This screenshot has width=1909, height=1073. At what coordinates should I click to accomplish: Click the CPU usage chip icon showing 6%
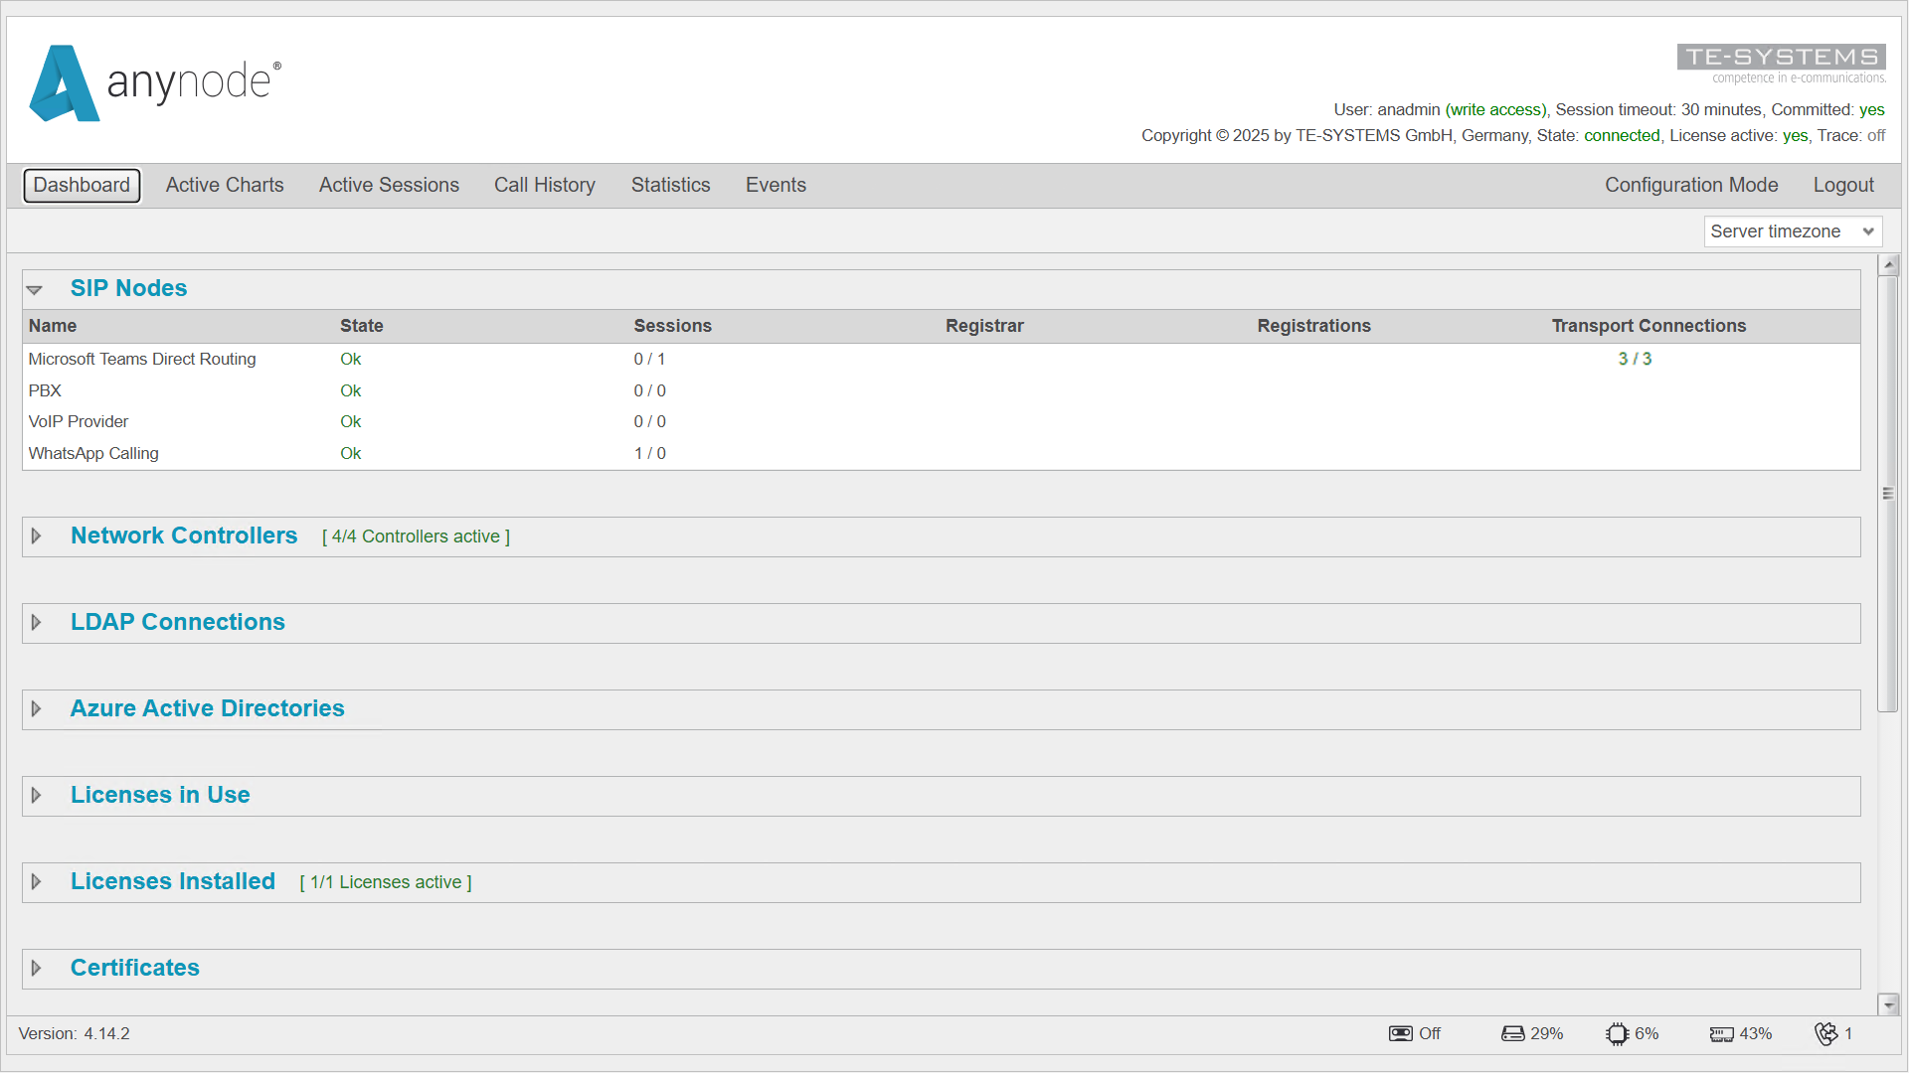(x=1618, y=1033)
